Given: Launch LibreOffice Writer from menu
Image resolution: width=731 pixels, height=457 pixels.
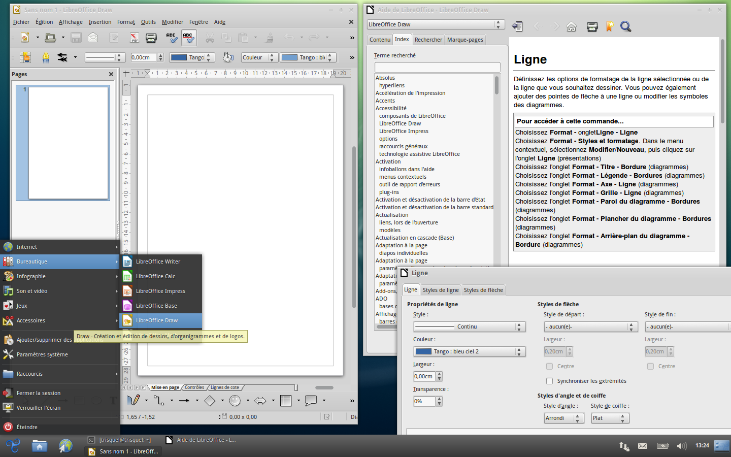Looking at the screenshot, I should click(x=161, y=262).
